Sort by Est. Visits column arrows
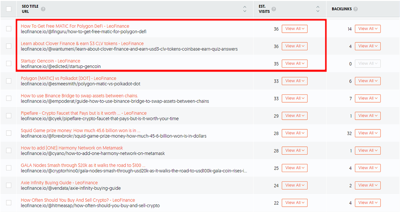Screen dimensions: 400x212 click(x=318, y=9)
